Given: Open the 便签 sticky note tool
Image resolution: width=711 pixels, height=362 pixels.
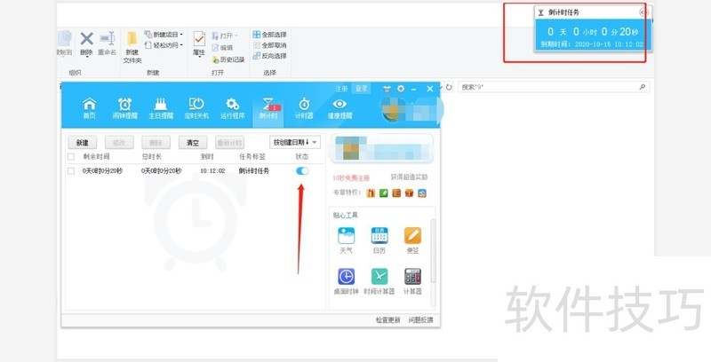Looking at the screenshot, I should (412, 240).
